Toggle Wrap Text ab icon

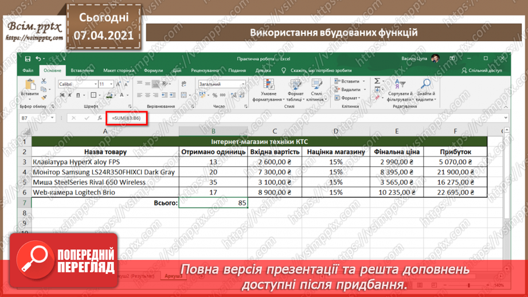point(184,84)
